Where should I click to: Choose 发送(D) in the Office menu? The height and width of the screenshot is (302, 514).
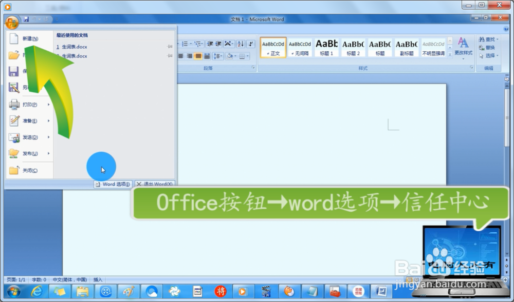[29, 137]
